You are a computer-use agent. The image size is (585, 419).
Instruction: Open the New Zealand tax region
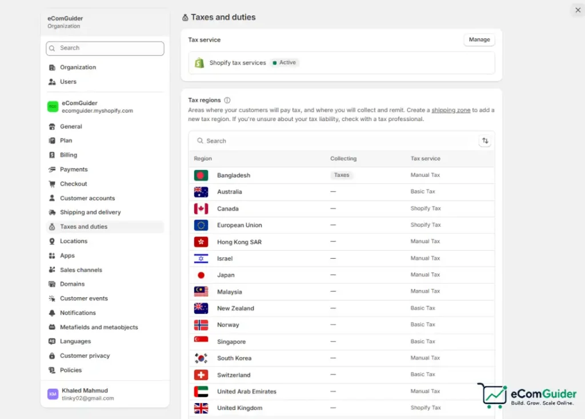click(x=342, y=308)
